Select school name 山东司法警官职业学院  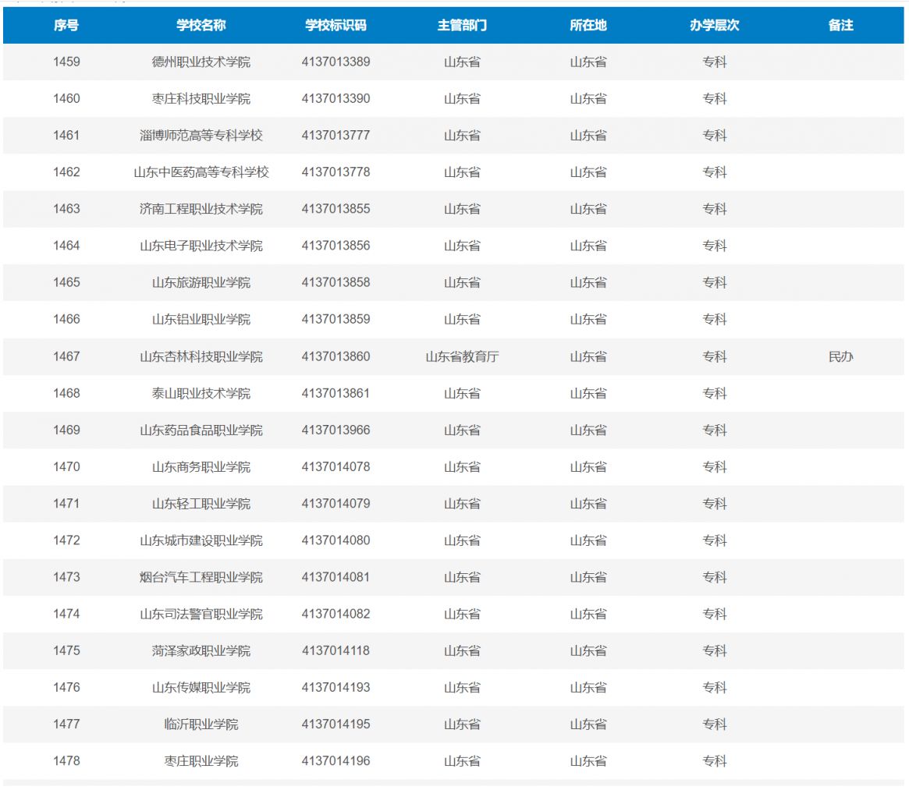click(201, 614)
